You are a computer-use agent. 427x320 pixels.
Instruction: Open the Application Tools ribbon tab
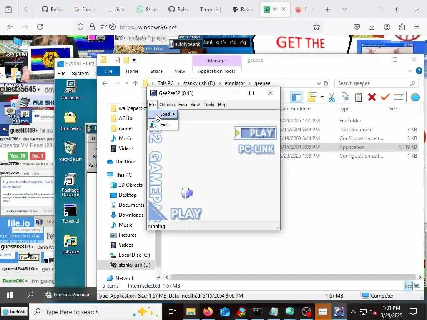click(216, 71)
